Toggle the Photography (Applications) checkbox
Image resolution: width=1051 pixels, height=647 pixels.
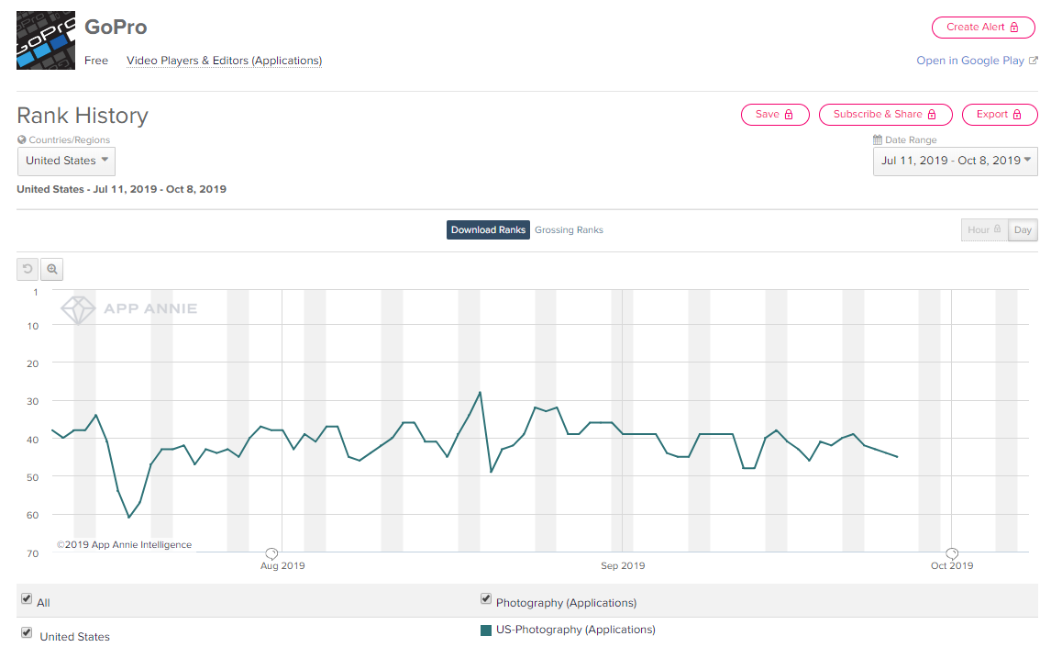(486, 598)
